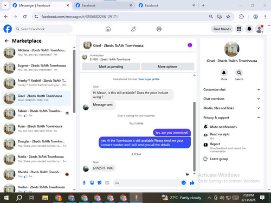Open the Franky Y Xochitl conversation
This screenshot has height=203, width=271.
pos(36,83)
